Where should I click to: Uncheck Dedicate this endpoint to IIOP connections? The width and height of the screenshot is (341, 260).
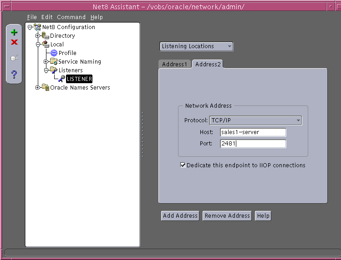click(x=183, y=165)
